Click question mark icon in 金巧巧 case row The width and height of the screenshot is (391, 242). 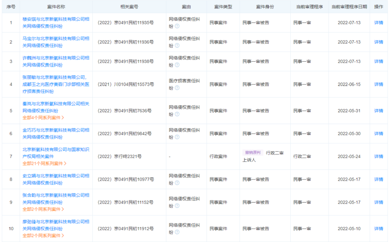(x=177, y=137)
